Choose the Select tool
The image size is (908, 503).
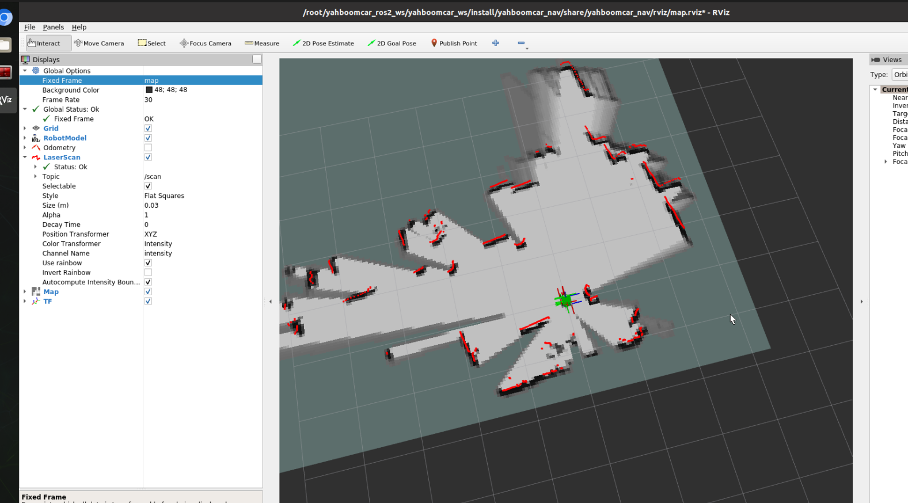click(152, 43)
